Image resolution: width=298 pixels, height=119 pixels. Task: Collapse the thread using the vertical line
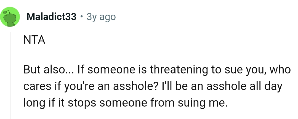pos(10,75)
